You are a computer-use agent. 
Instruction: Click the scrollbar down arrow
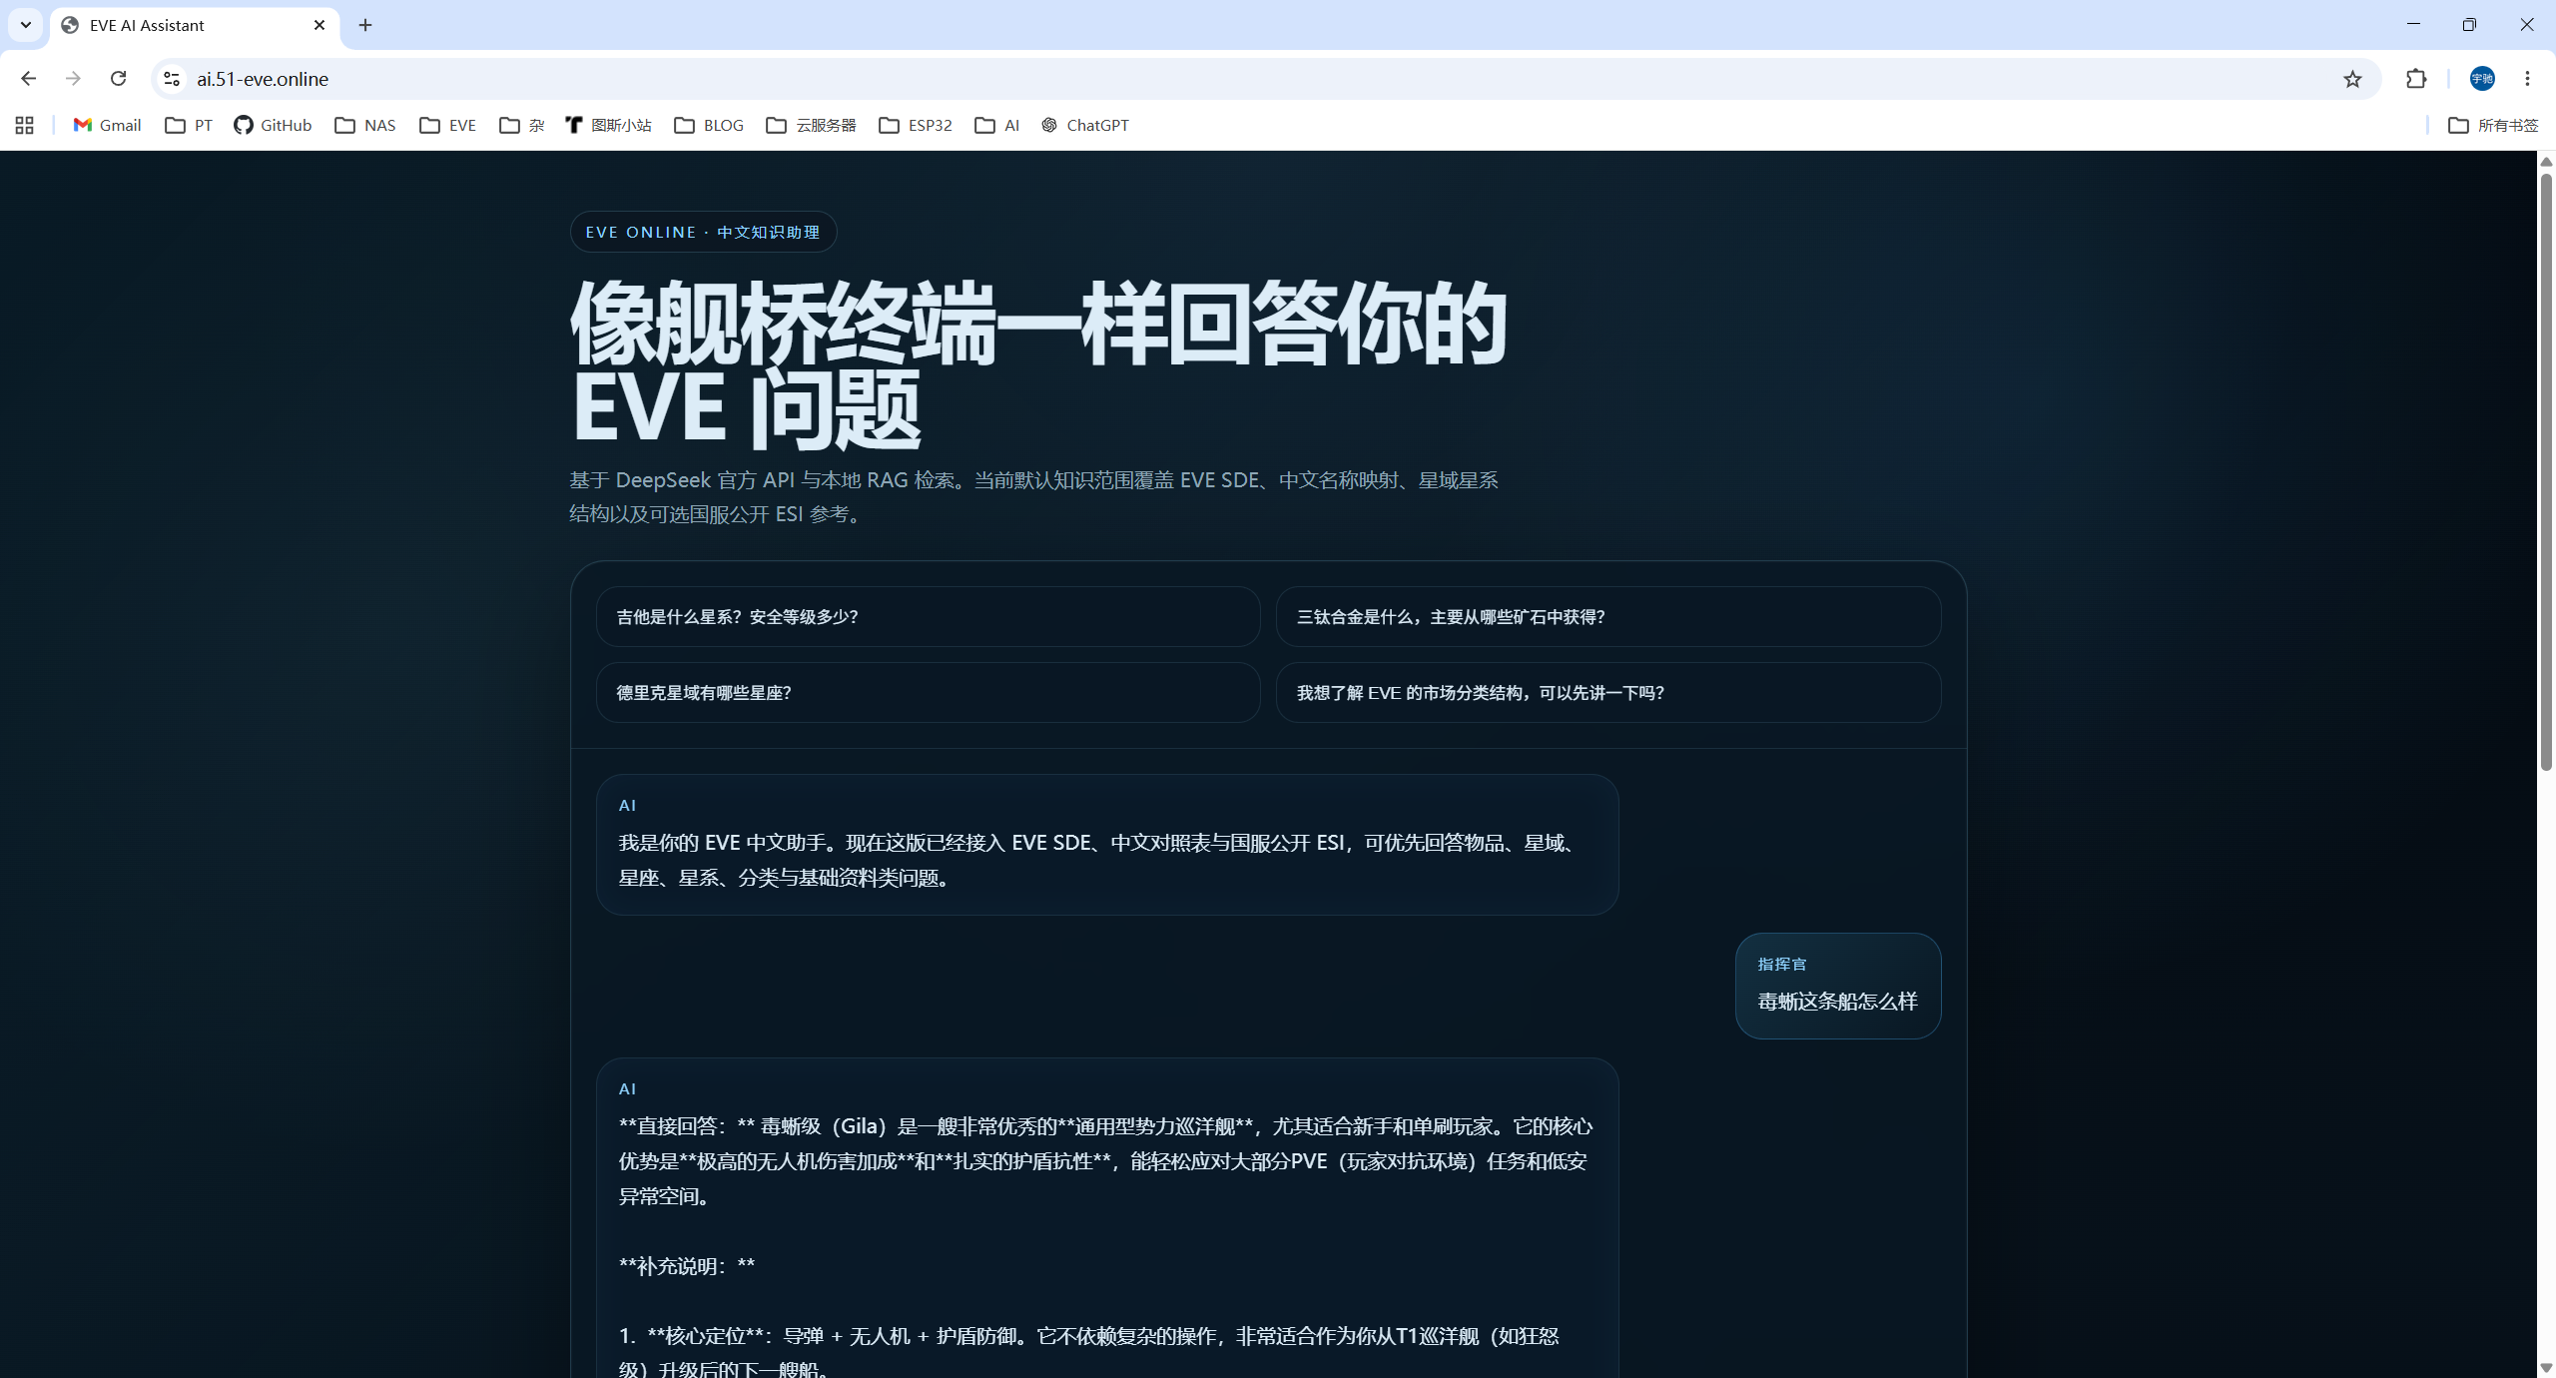[2546, 1368]
